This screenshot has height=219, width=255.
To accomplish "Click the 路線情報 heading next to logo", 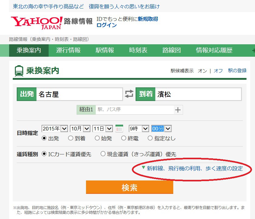I will 78,21.
